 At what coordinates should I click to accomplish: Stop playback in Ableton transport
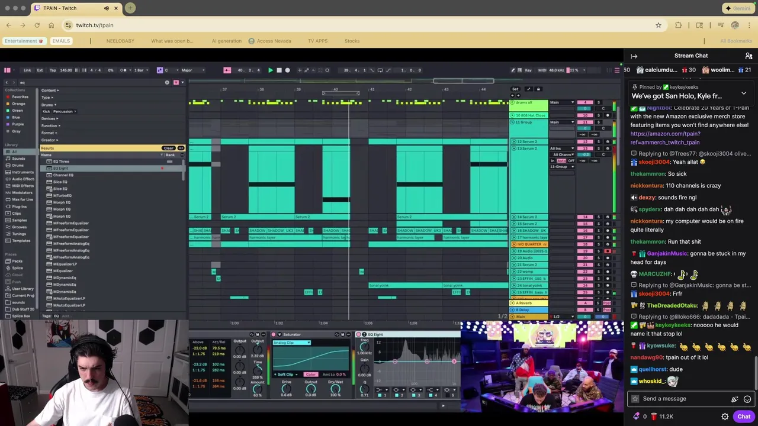[279, 70]
